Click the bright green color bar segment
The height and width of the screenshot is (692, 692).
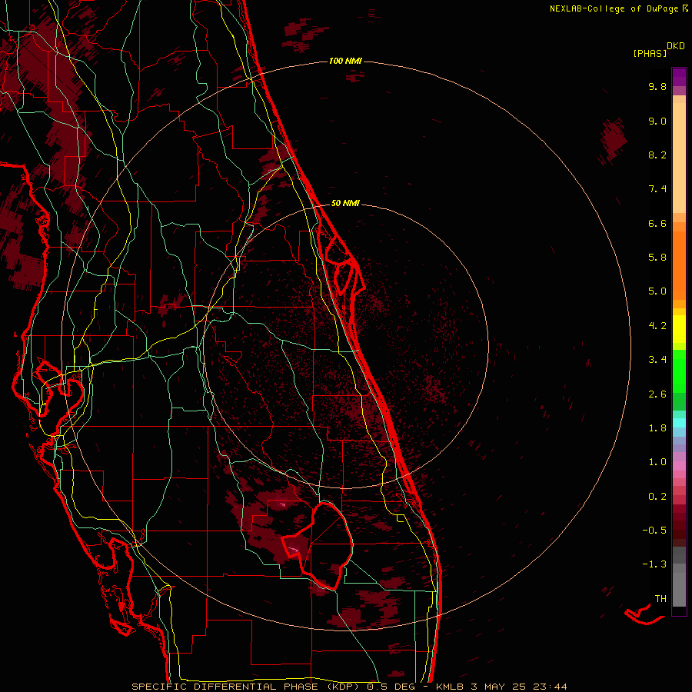(679, 371)
